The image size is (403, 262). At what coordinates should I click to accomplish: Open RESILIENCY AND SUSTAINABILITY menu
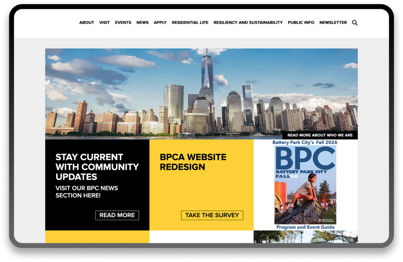248,22
